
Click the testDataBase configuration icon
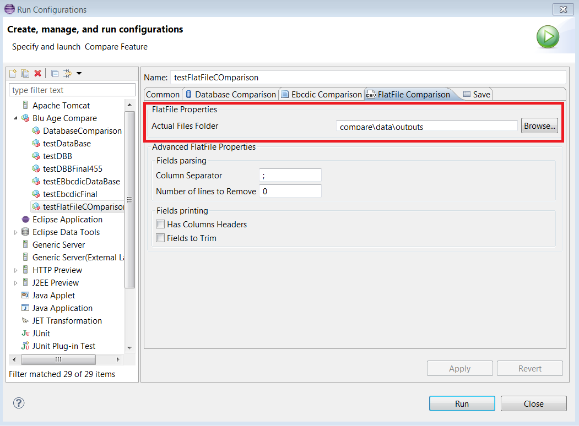click(36, 143)
